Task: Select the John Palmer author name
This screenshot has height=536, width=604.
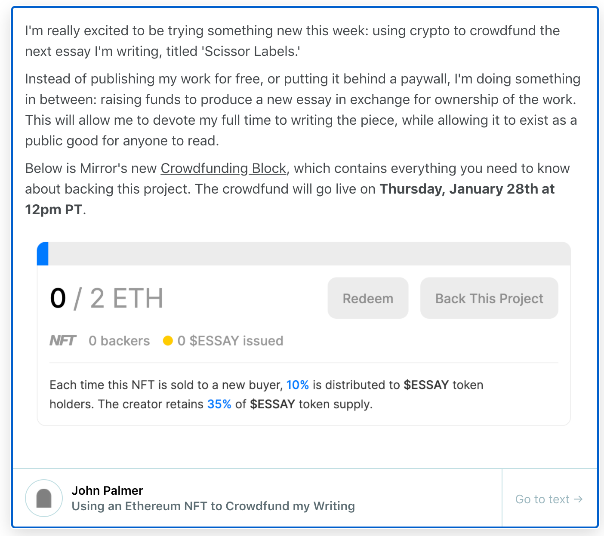Action: point(107,490)
